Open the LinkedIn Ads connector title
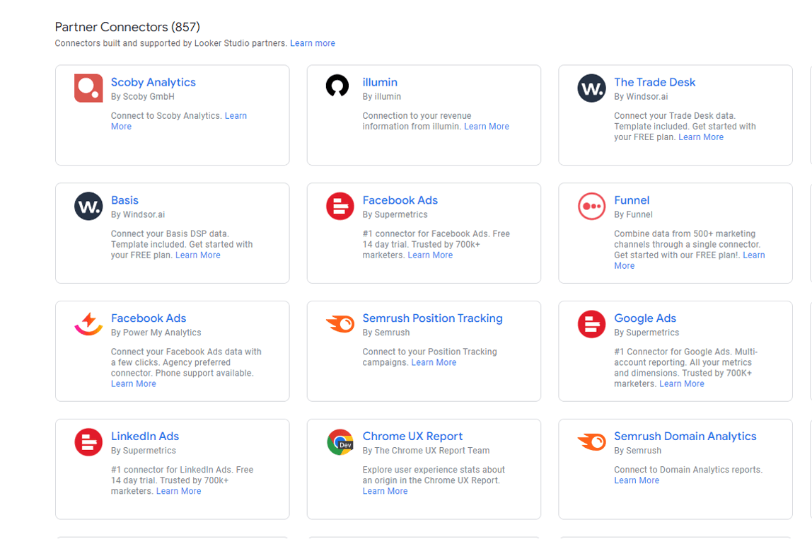 pyautogui.click(x=145, y=437)
